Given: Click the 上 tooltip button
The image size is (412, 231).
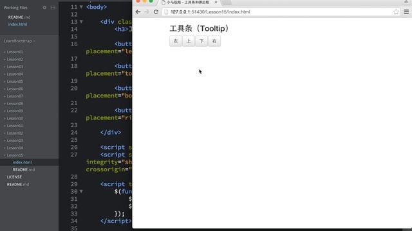Looking at the screenshot, I should 189,41.
